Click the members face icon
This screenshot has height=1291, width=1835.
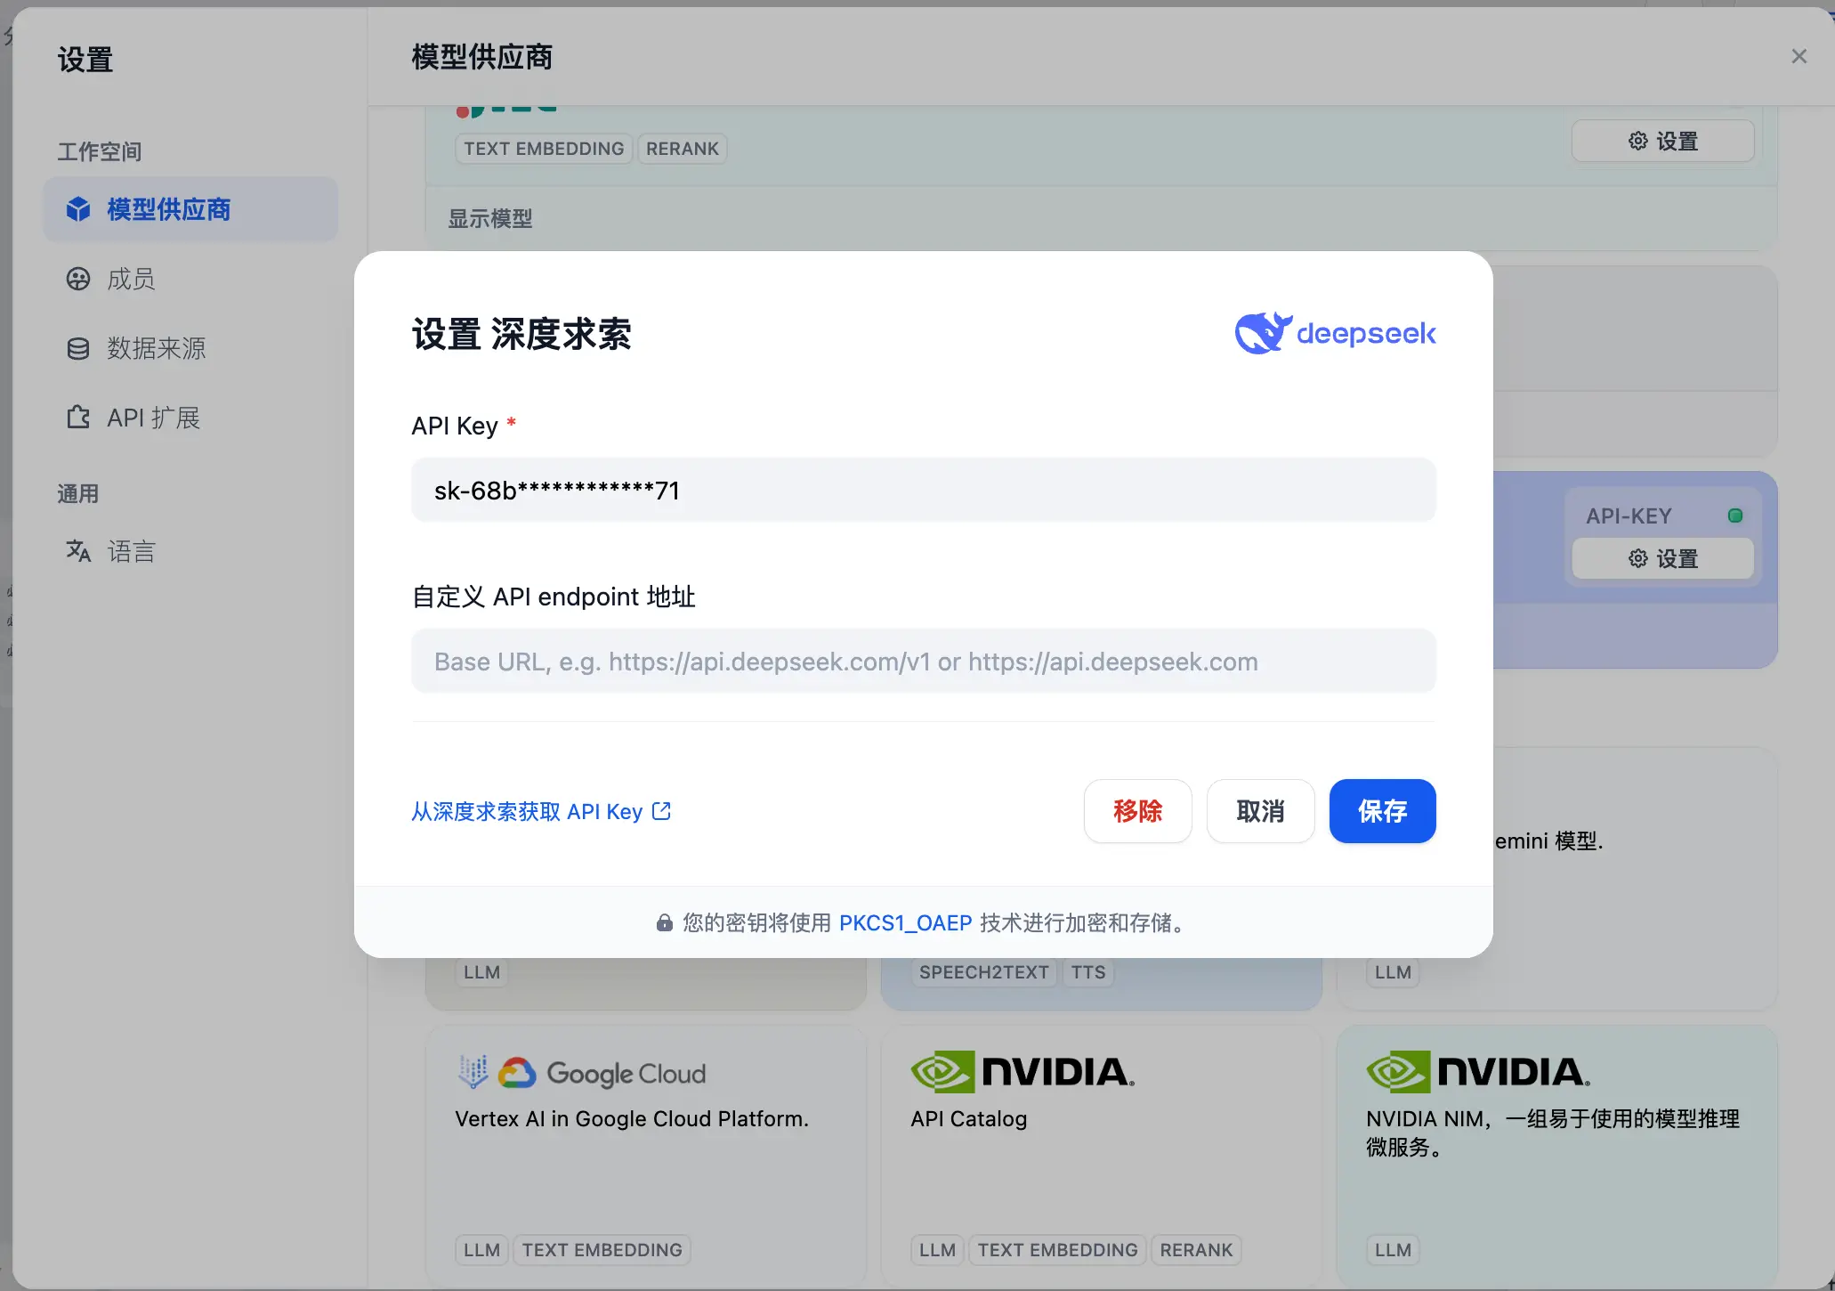pyautogui.click(x=78, y=279)
